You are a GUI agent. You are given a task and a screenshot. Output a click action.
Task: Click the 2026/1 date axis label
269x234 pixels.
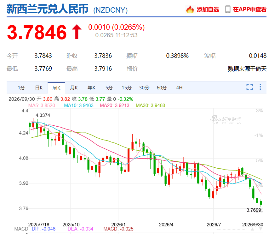click(x=118, y=225)
